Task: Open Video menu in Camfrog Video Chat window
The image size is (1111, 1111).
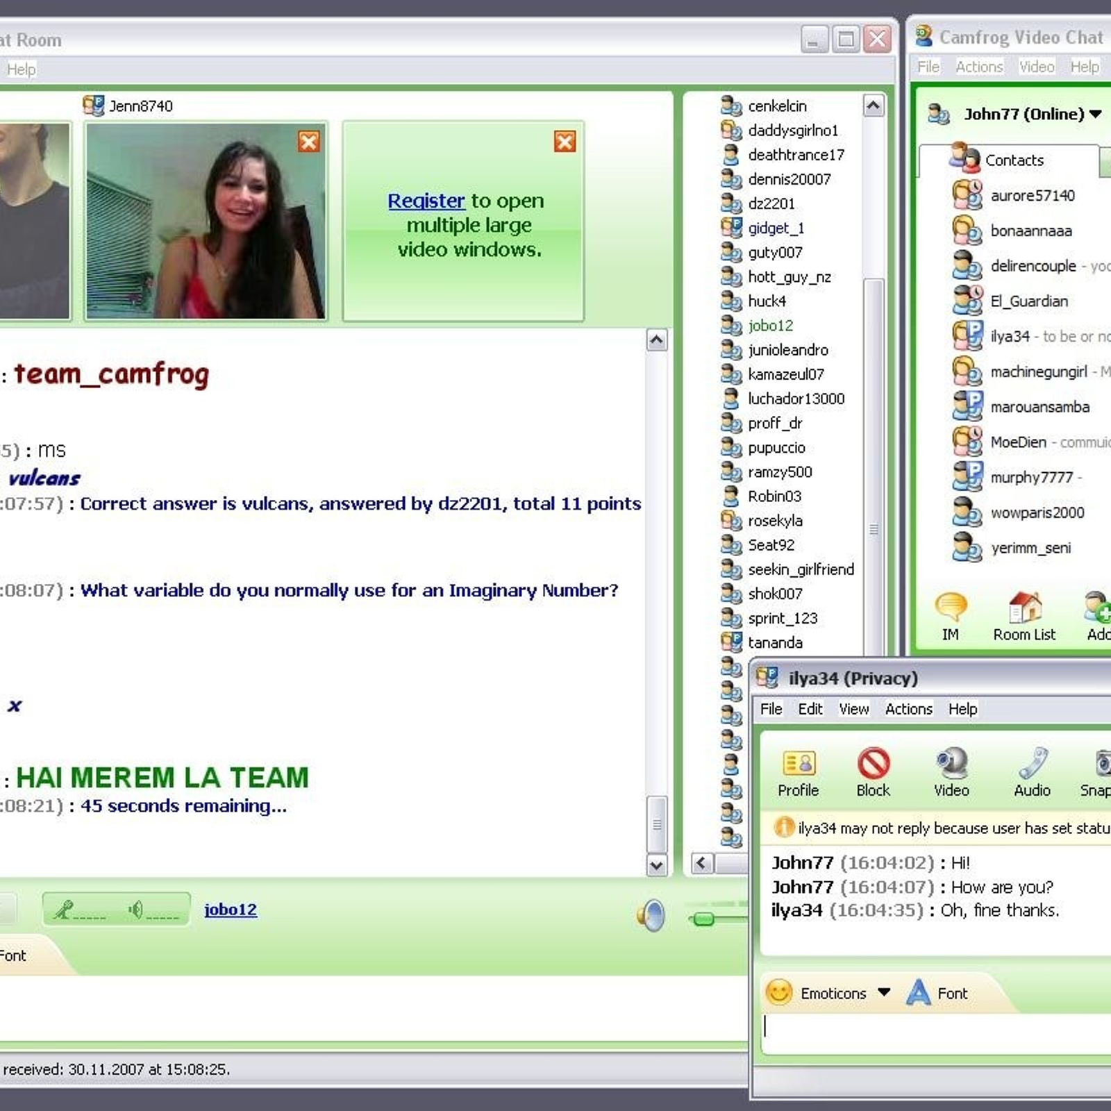Action: [1037, 67]
